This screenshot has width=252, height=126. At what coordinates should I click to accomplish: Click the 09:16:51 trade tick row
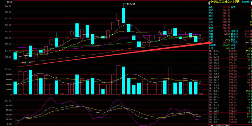[x=230, y=122]
